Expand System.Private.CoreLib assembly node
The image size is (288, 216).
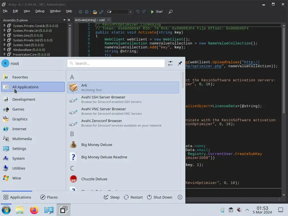point(4,26)
